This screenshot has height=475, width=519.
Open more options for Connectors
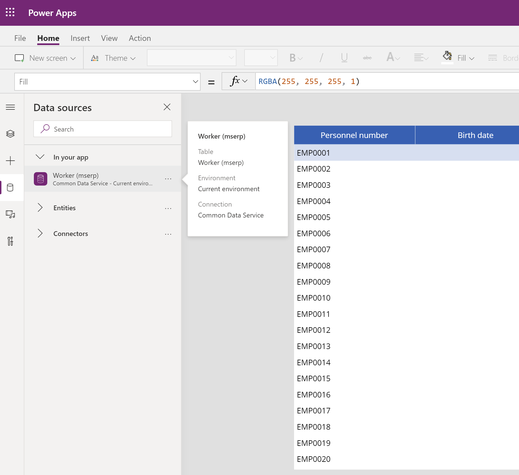point(168,234)
